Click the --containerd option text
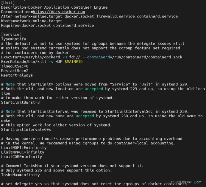This screenshot has height=187, width=206. click(96, 57)
